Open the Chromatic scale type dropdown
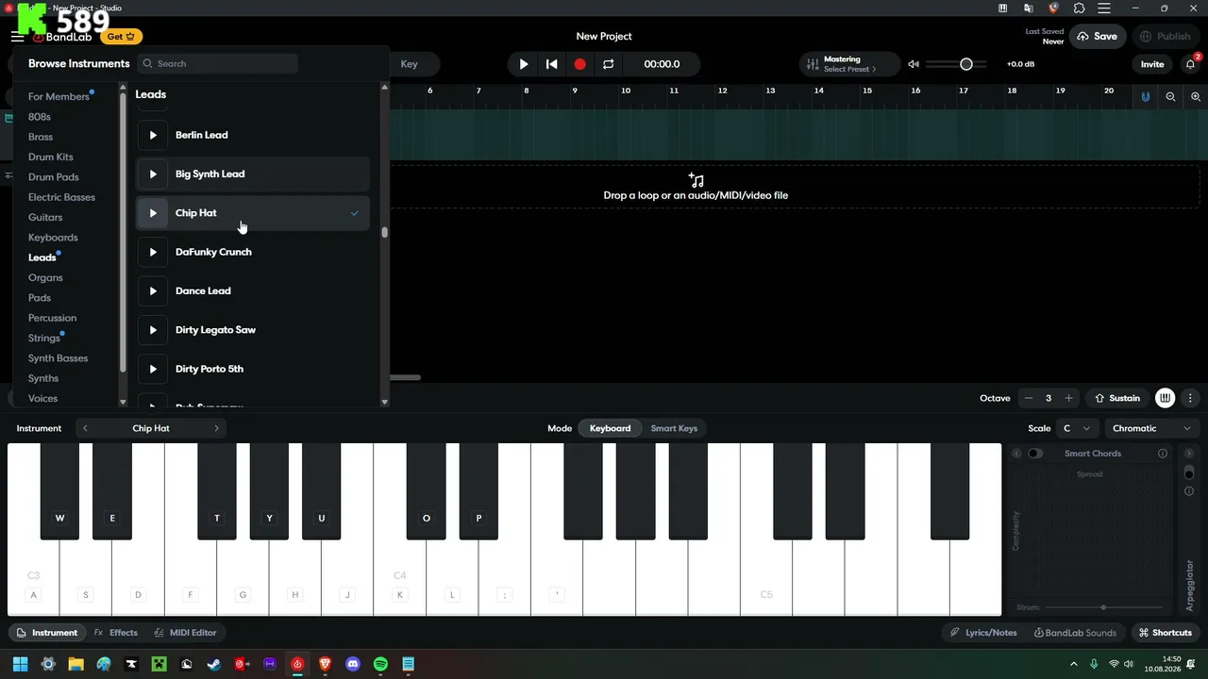The image size is (1208, 679). click(1151, 428)
